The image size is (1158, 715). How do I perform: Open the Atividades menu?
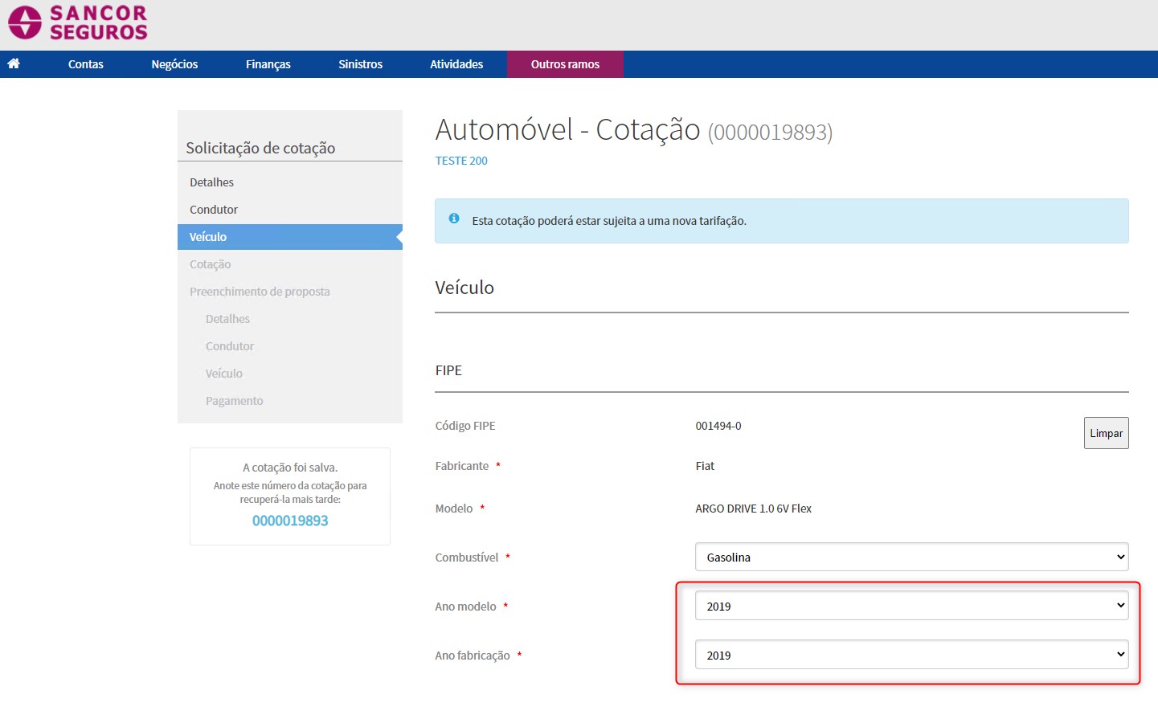coord(456,64)
